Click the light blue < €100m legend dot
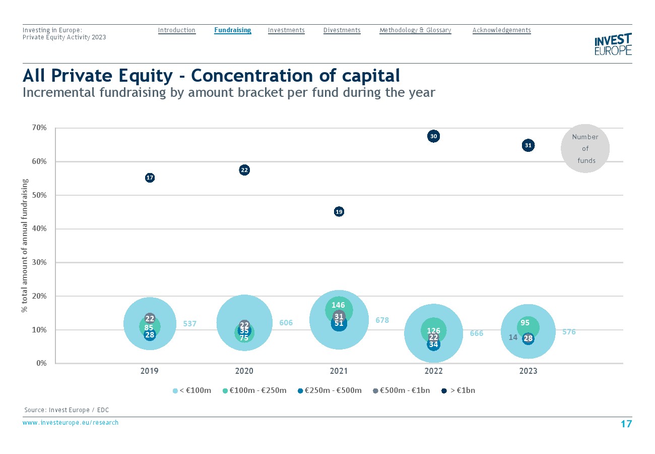Viewport: 655px width, 454px height. (x=175, y=390)
